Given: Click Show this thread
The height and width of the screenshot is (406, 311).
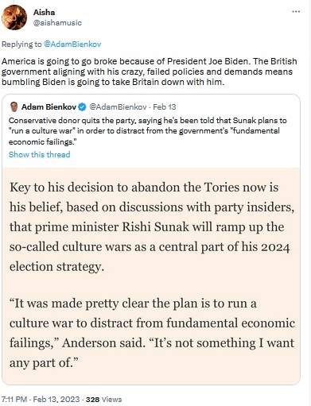Looking at the screenshot, I should (x=40, y=154).
